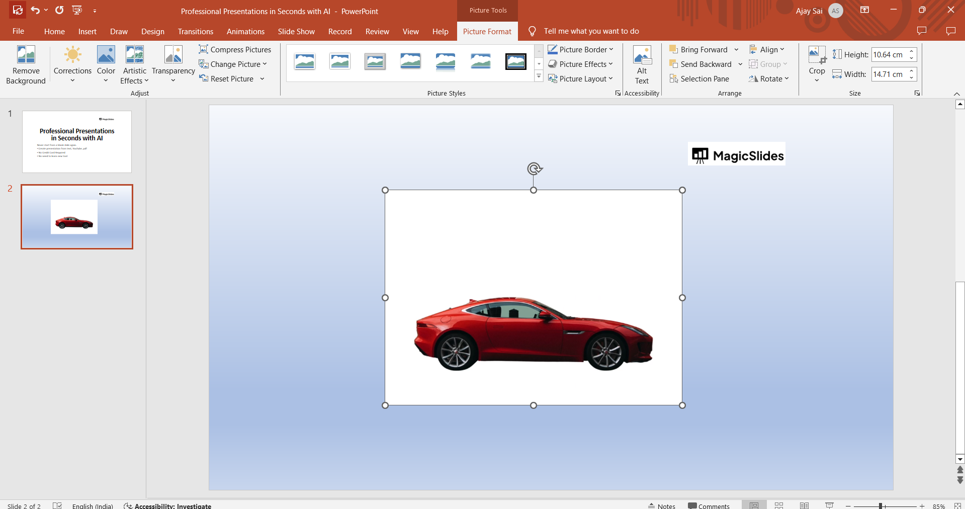Click the Undo icon in title bar
Viewport: 965px width, 509px height.
pos(35,10)
